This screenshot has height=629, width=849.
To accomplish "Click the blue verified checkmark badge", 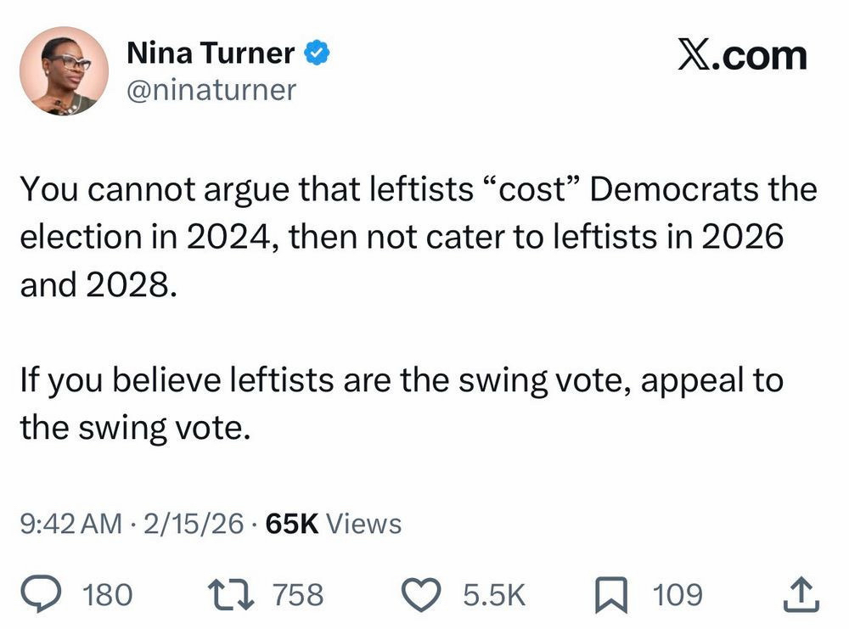I will coord(316,54).
